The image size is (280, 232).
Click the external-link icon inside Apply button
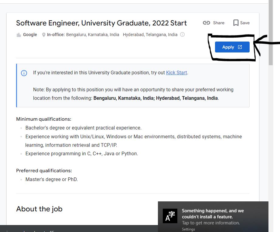pyautogui.click(x=240, y=47)
